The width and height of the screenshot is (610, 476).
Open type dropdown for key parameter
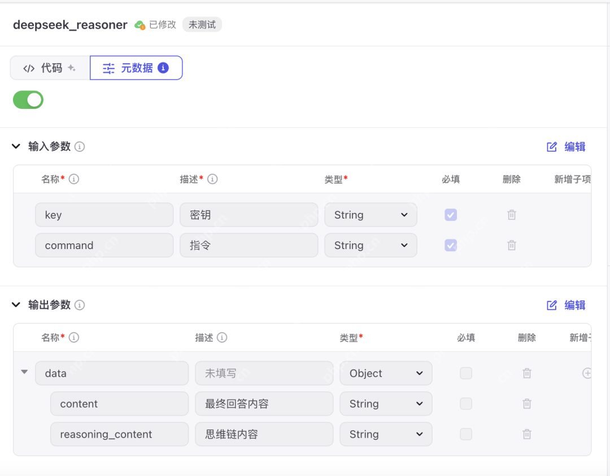click(x=371, y=215)
